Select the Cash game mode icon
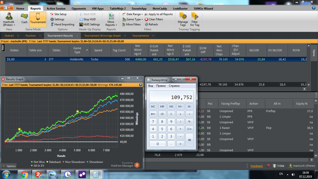318x179 pixels. click(25, 19)
